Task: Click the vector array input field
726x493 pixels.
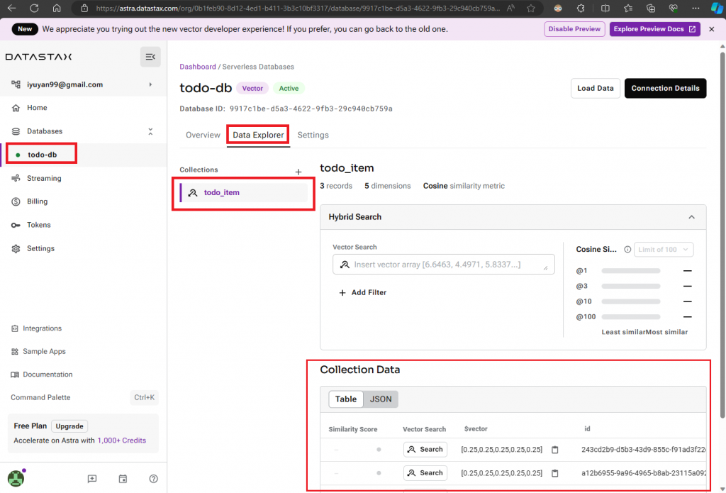Action: point(444,264)
